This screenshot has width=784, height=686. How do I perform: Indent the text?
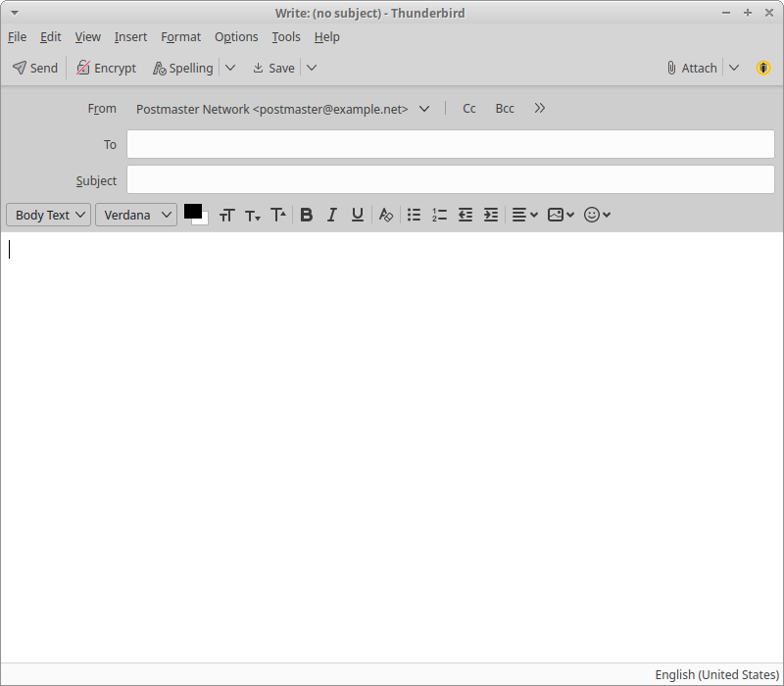tap(491, 215)
